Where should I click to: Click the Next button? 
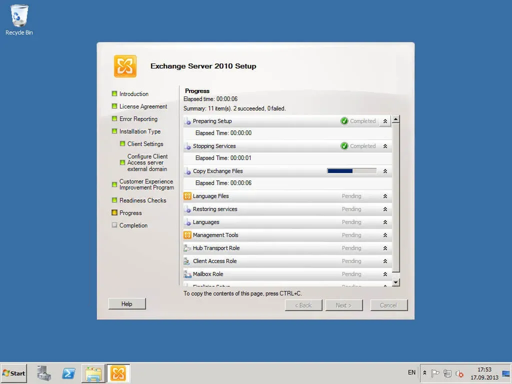click(344, 305)
